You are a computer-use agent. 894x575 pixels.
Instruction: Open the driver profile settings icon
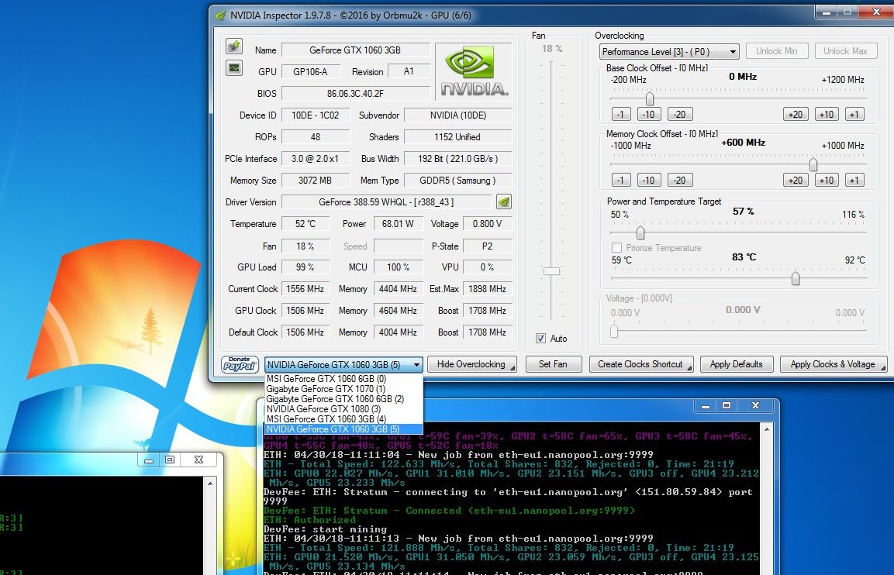[x=504, y=201]
